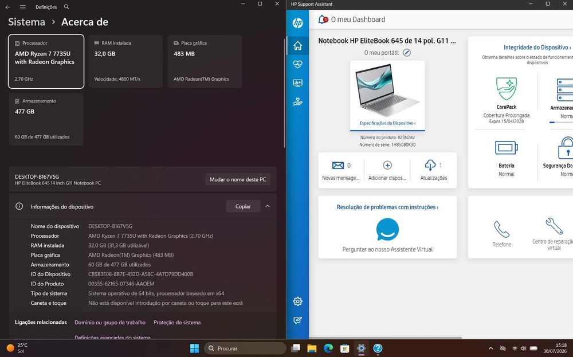The image size is (573, 357).
Task: Switch to HP Support Assistant taskbar icon
Action: [378, 348]
